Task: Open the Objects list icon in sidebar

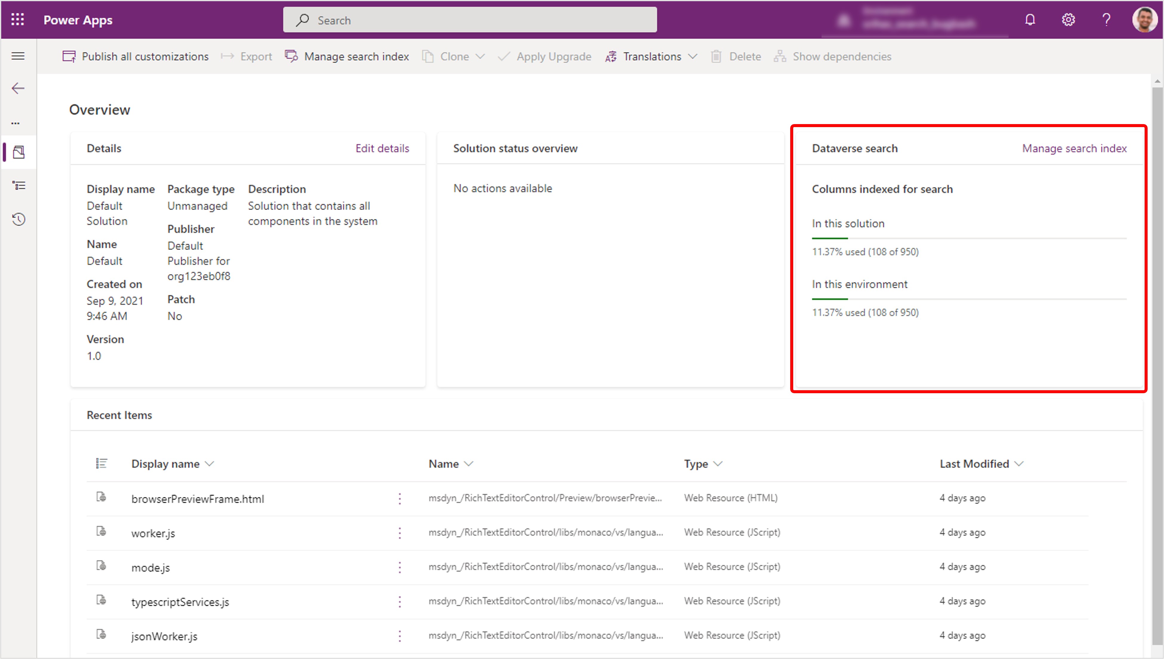Action: coord(18,186)
